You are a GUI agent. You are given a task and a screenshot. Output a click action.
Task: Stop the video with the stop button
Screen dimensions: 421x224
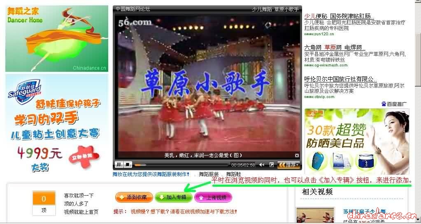(x=128, y=165)
